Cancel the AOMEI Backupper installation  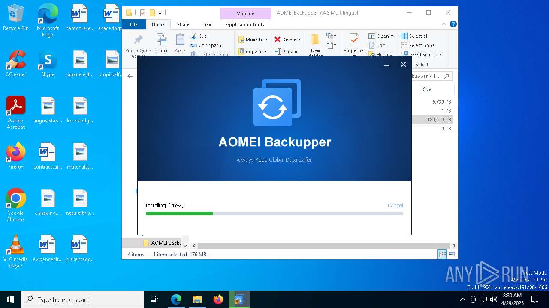[395, 206]
